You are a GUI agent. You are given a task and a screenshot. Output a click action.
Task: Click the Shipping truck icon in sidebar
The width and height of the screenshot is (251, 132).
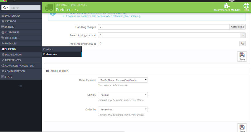point(3,49)
